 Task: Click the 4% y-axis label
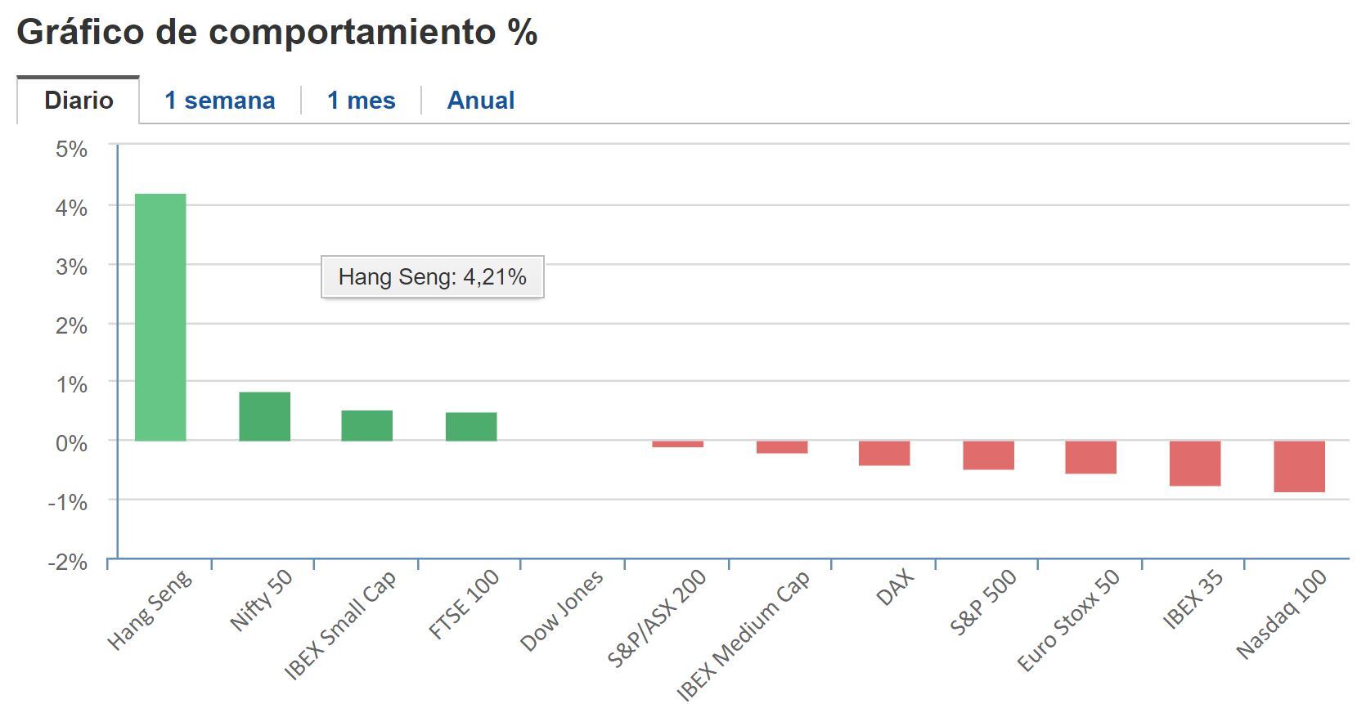pyautogui.click(x=71, y=209)
